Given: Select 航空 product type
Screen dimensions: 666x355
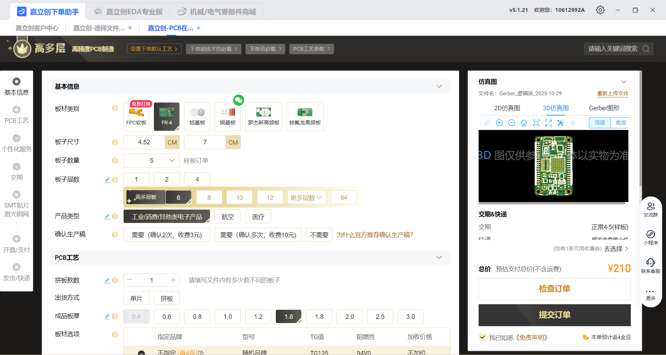Looking at the screenshot, I should [228, 217].
